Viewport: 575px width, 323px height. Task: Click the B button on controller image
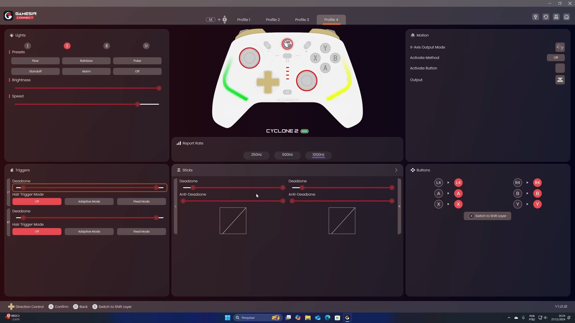[335, 58]
